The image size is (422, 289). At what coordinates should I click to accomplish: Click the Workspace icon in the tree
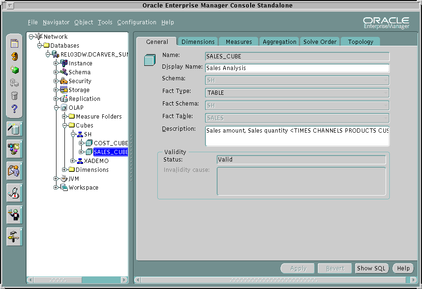64,187
